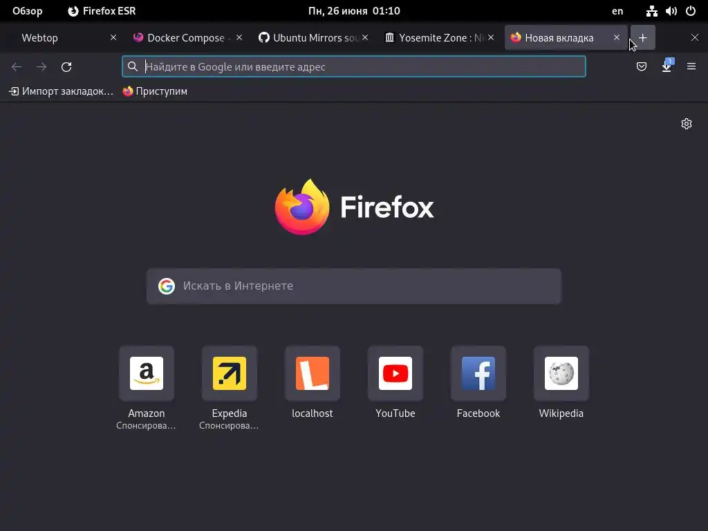Click the Google icon in search box

click(x=167, y=286)
